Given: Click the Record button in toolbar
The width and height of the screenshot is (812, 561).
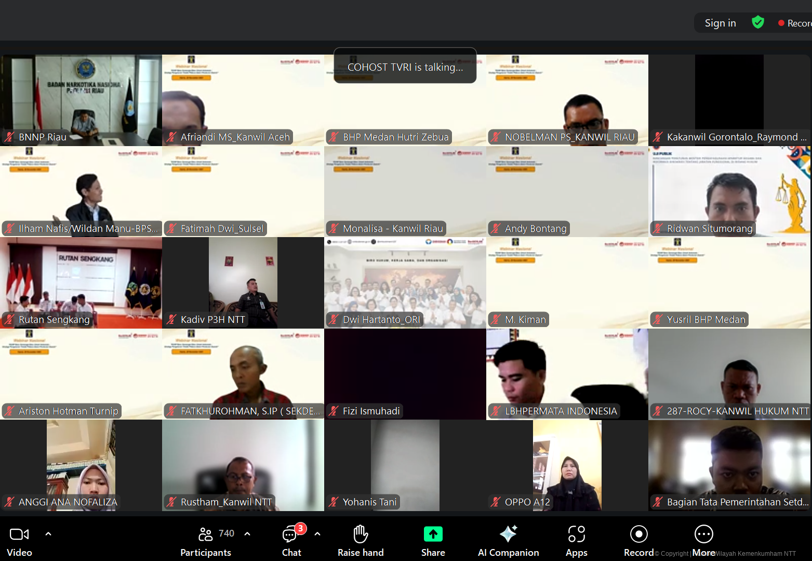Looking at the screenshot, I should click(x=638, y=534).
